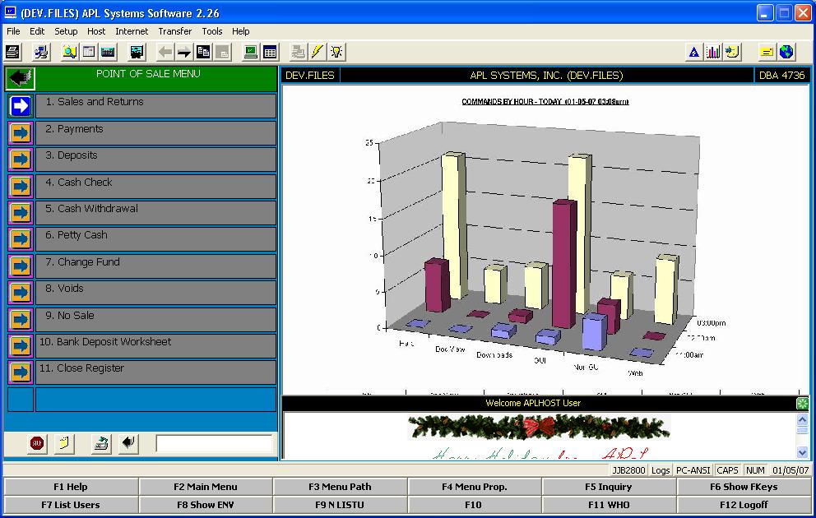The image size is (816, 518).
Task: Click the keyboard toolbar icon
Action: [x=108, y=52]
